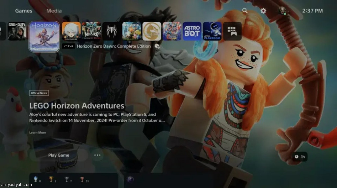Open the activity card icon next to trophies

pos(130,179)
